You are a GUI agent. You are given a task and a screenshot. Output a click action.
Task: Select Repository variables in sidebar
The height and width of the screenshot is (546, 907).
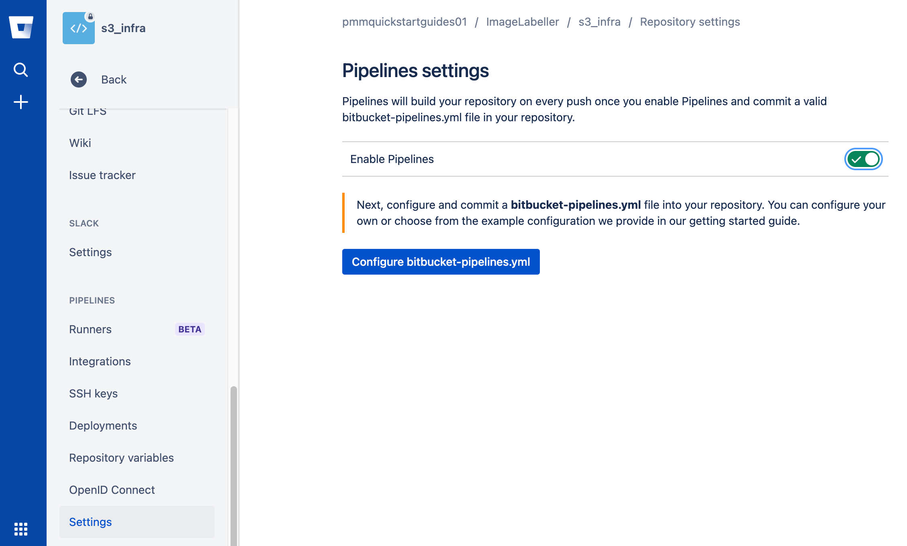click(x=121, y=457)
